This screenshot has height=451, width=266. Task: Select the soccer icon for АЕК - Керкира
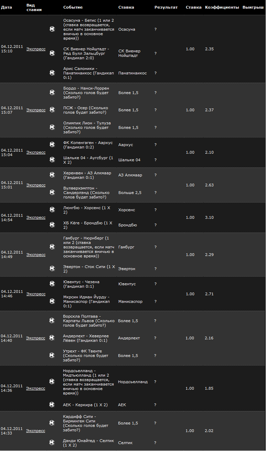tap(52, 404)
